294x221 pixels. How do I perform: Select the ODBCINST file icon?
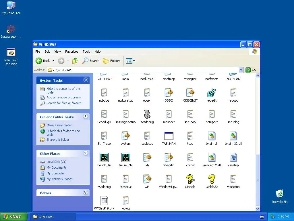(x=190, y=93)
